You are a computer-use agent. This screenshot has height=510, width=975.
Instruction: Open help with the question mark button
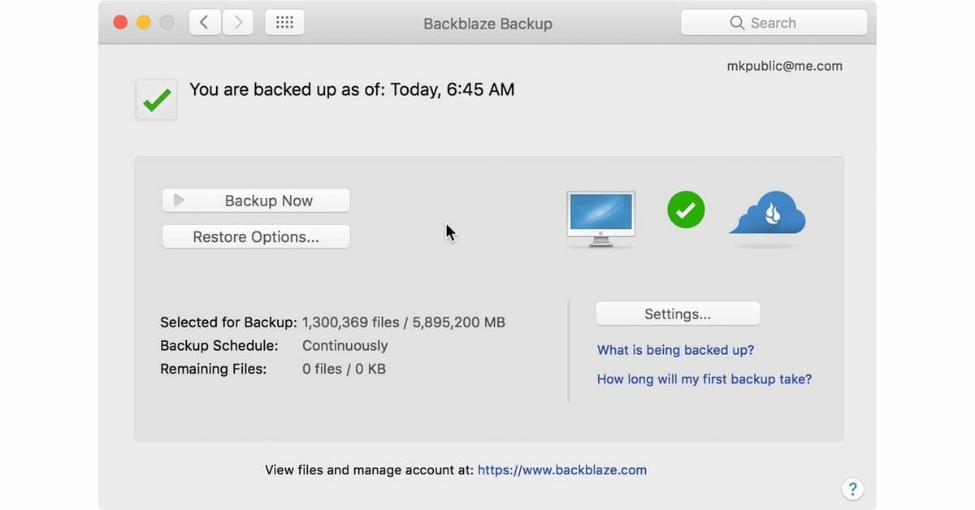point(852,489)
